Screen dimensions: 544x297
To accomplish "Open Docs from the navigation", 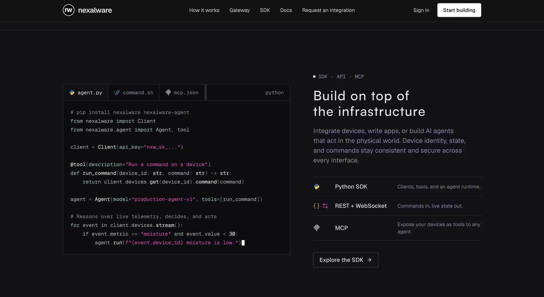I will [x=286, y=10].
